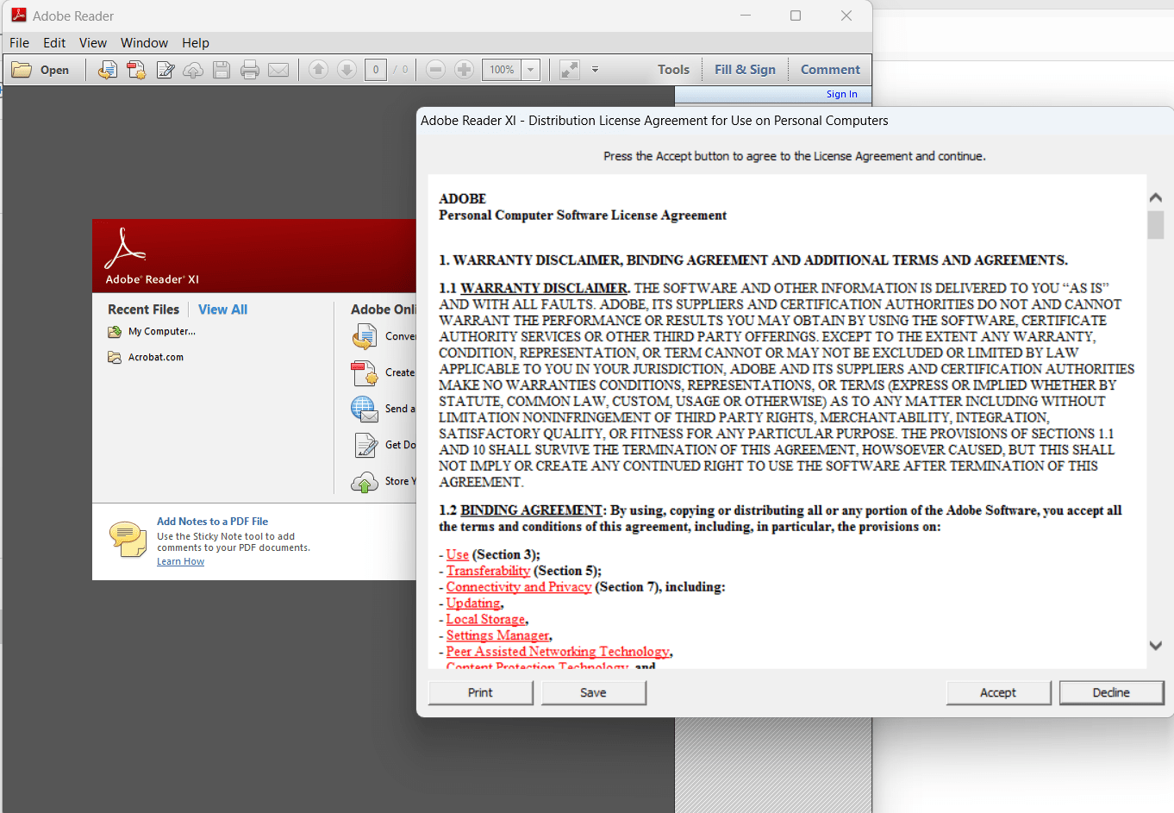The image size is (1174, 813).
Task: Click Accept to agree to the license
Action: (x=998, y=692)
